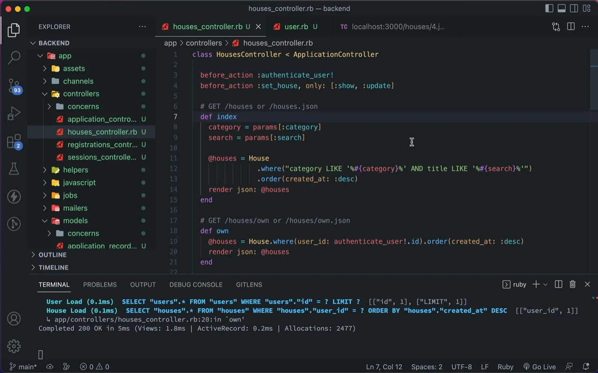
Task: Open Source Control view with 93 badge
Action: (x=14, y=86)
